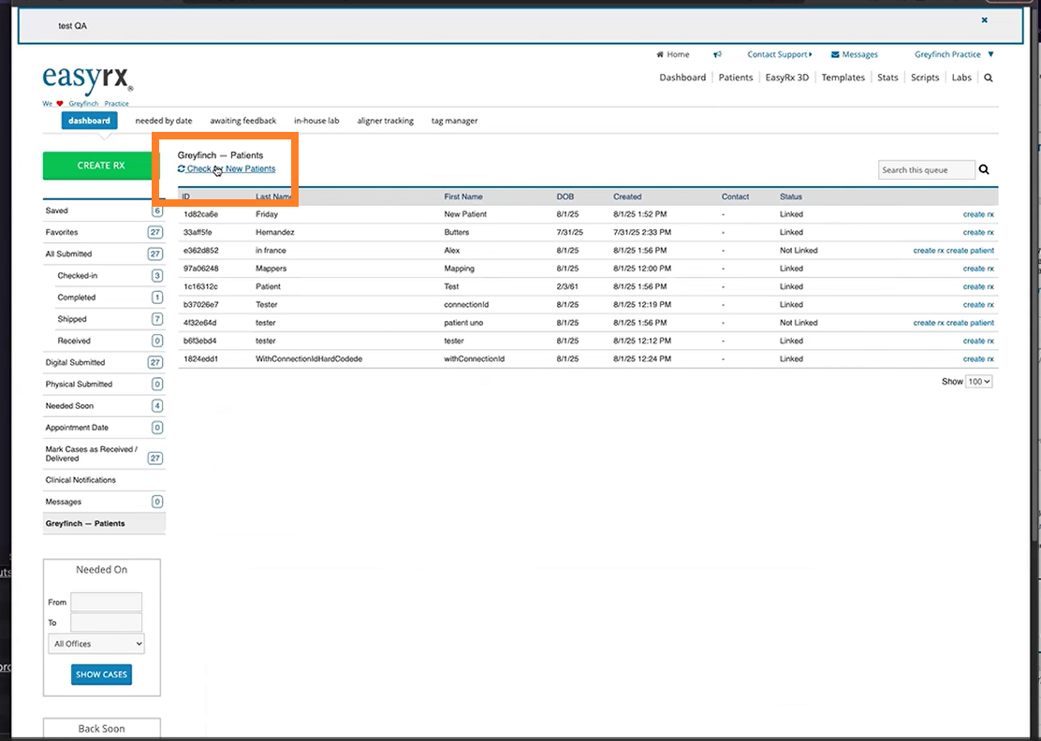This screenshot has width=1041, height=741.
Task: Switch to the in-house lab tab
Action: click(x=316, y=121)
